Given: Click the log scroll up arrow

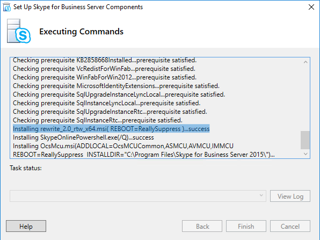Looking at the screenshot, I should [306, 62].
